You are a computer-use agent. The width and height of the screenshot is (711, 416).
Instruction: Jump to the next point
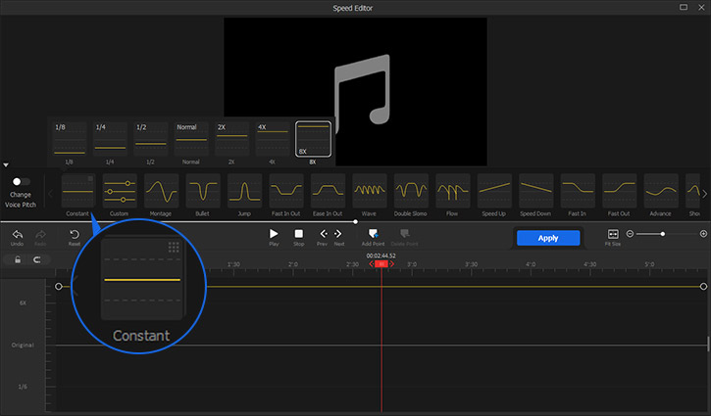point(339,235)
